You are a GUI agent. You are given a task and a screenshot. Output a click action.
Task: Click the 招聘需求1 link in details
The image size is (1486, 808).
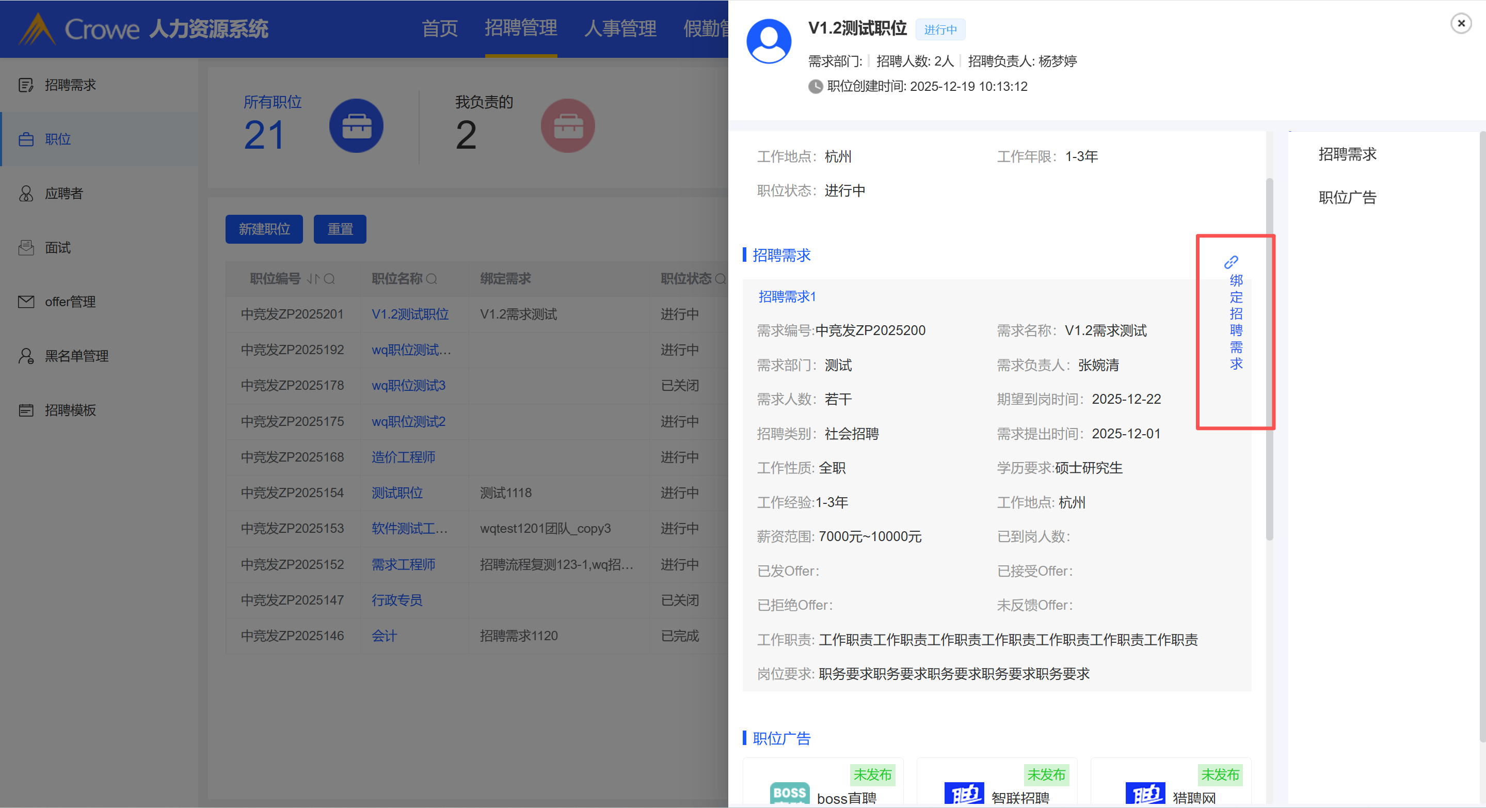tap(787, 297)
